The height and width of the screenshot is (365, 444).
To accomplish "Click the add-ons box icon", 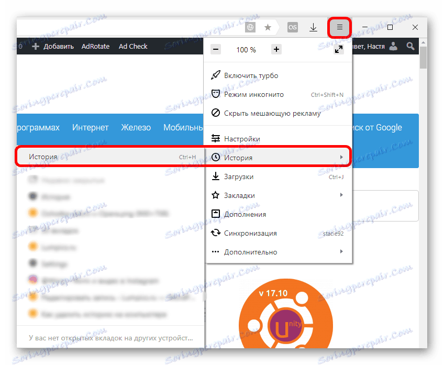I will [216, 214].
